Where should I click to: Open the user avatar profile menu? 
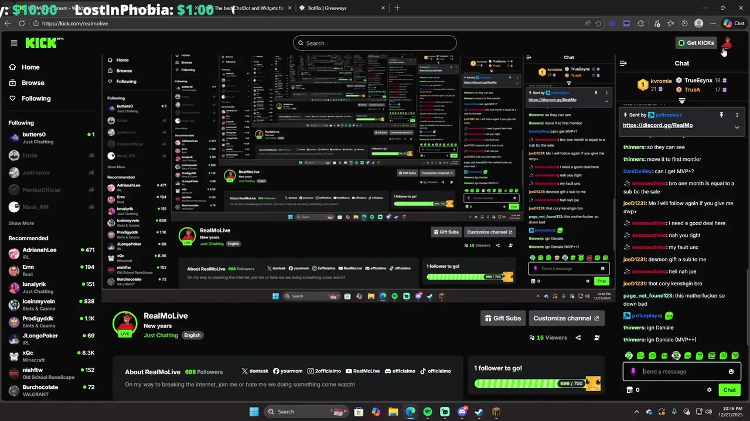pyautogui.click(x=727, y=43)
